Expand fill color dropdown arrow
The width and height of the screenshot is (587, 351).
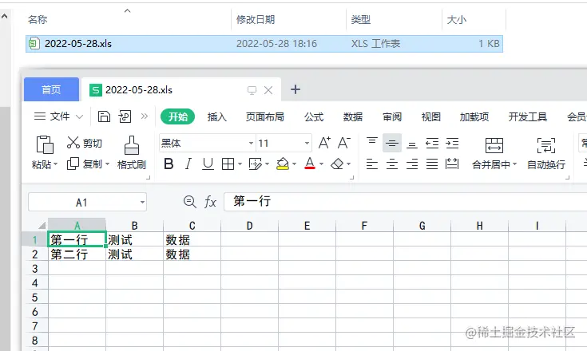coord(294,164)
